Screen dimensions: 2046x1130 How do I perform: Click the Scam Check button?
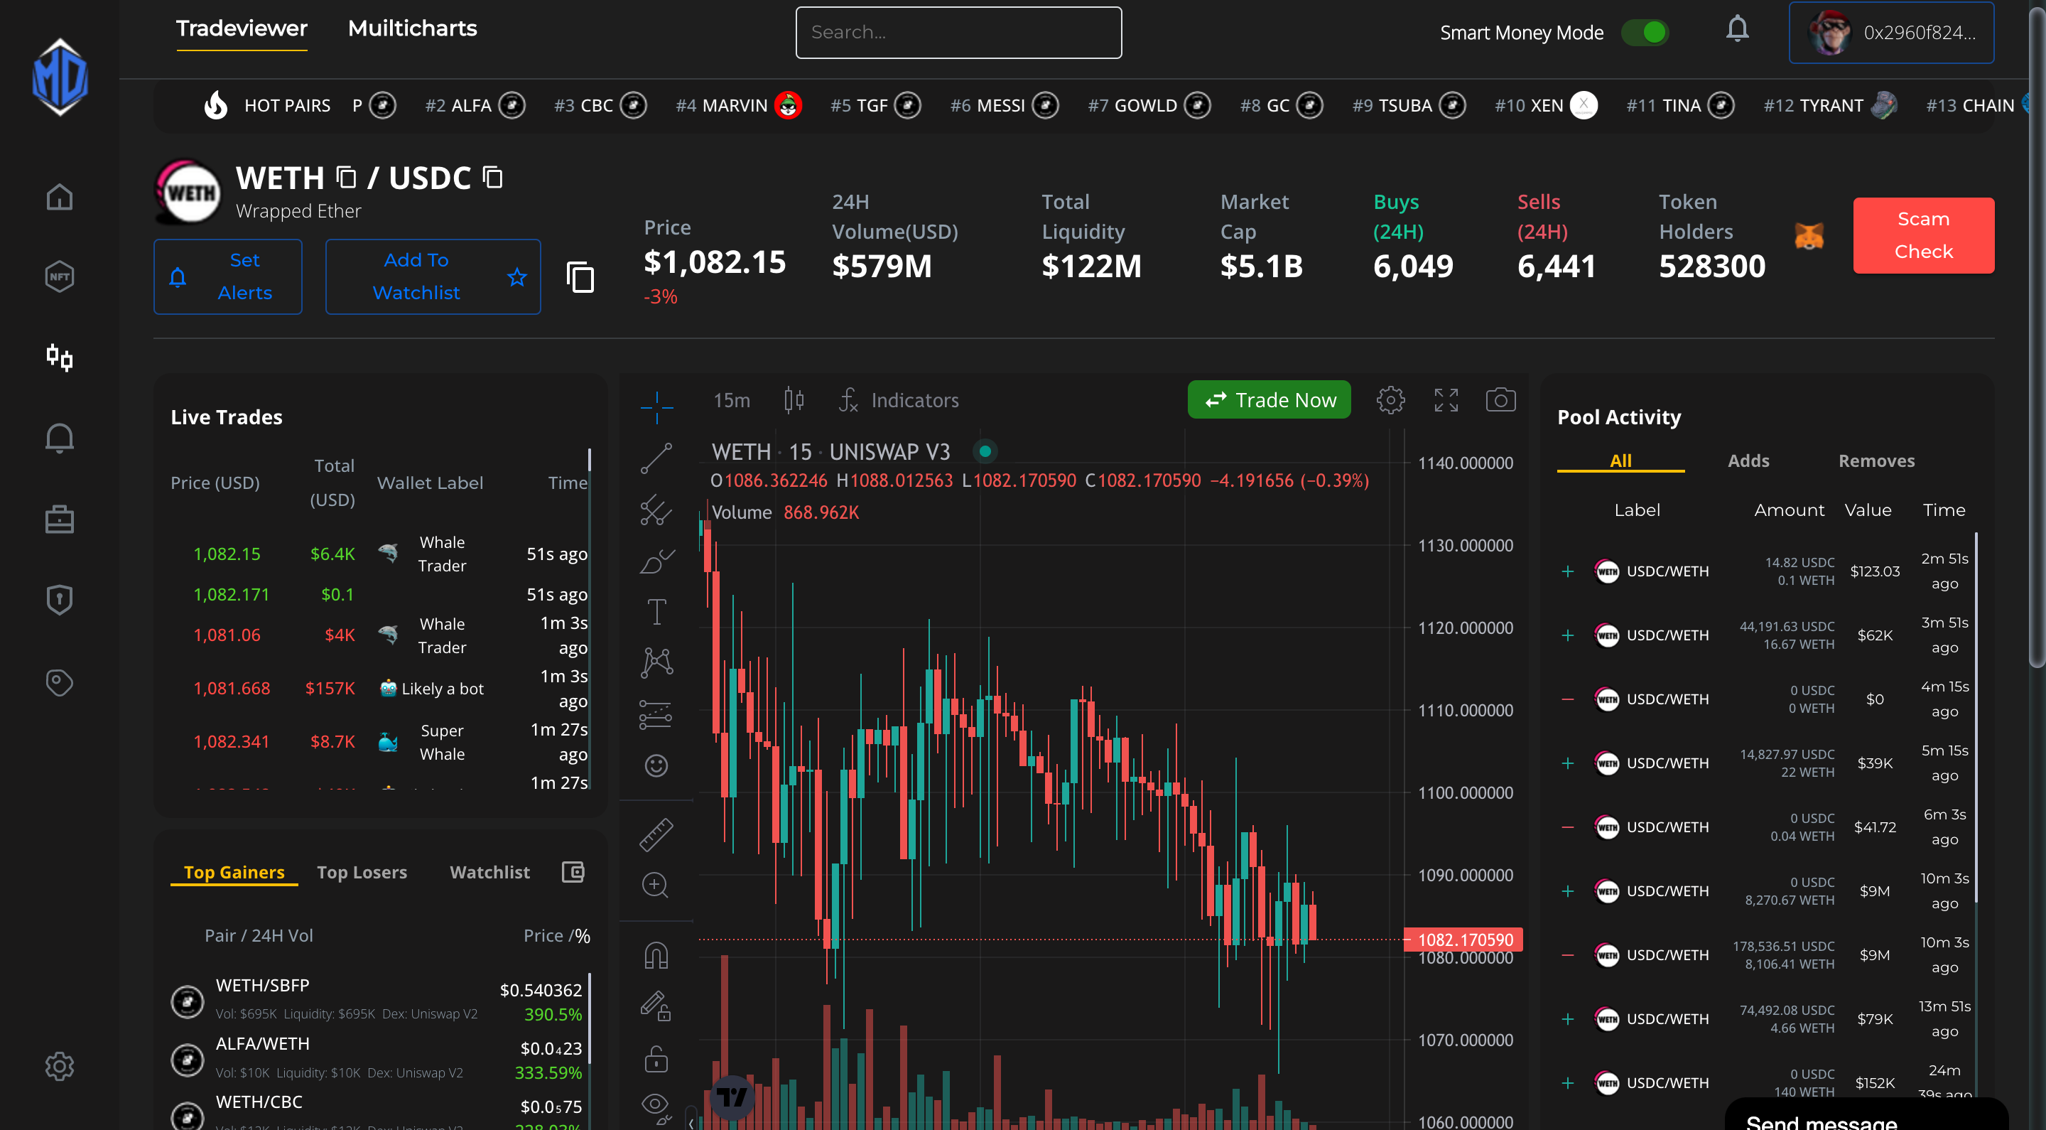point(1923,235)
